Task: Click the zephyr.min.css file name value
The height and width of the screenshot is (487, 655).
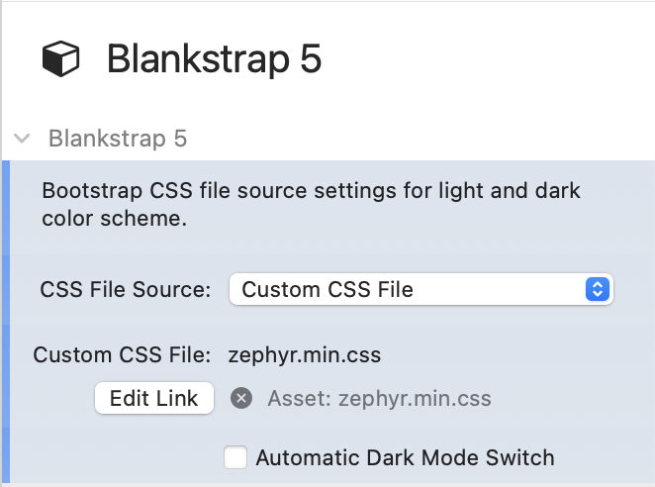Action: click(x=305, y=355)
